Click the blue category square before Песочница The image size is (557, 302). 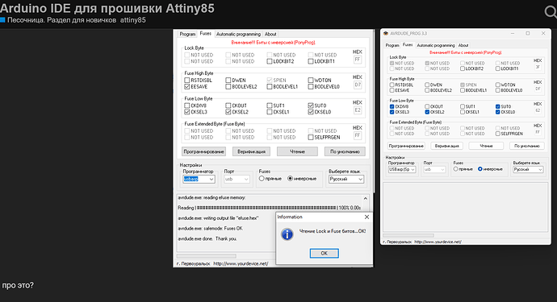coord(2,20)
